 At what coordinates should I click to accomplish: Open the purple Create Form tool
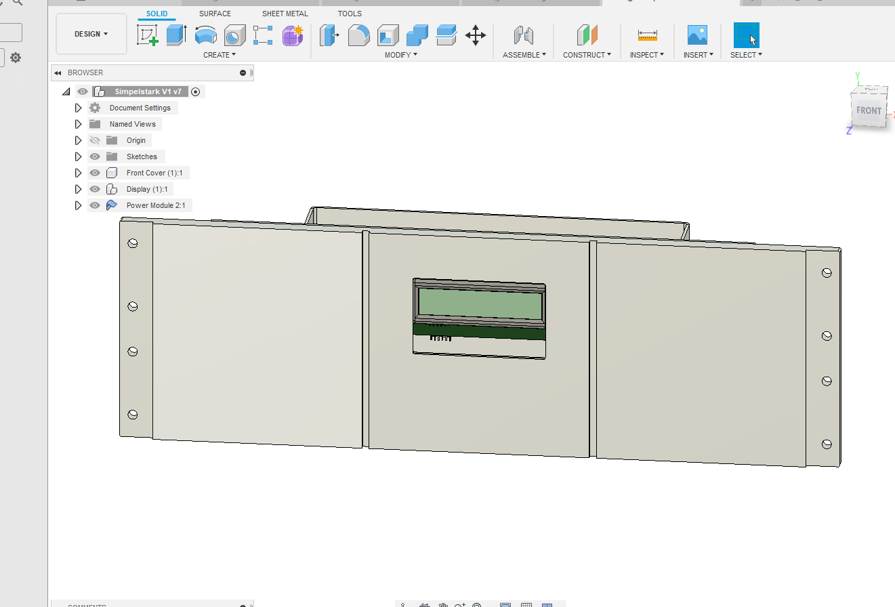pyautogui.click(x=293, y=35)
